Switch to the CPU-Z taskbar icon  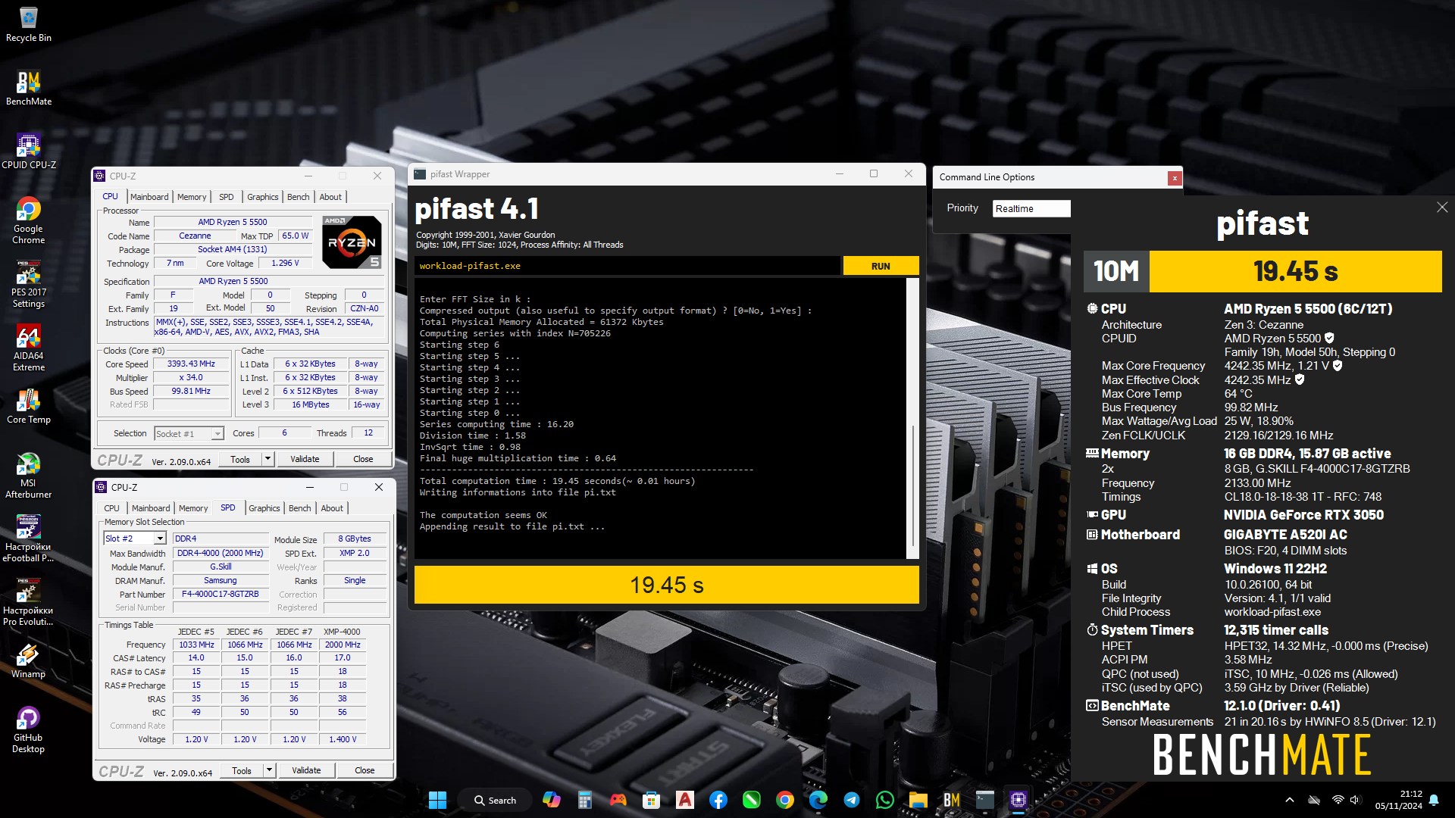pos(1018,800)
